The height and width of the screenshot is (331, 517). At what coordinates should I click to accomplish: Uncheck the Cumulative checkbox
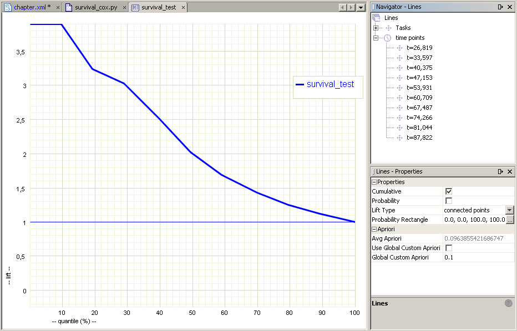449,191
